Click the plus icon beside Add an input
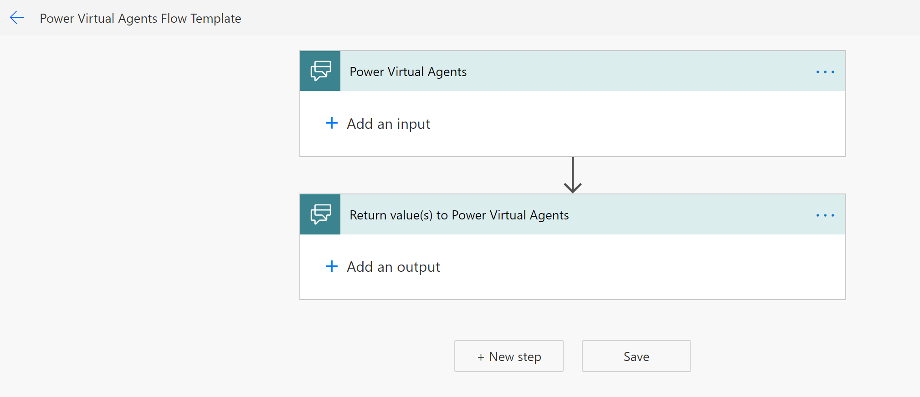920x397 pixels. [332, 123]
